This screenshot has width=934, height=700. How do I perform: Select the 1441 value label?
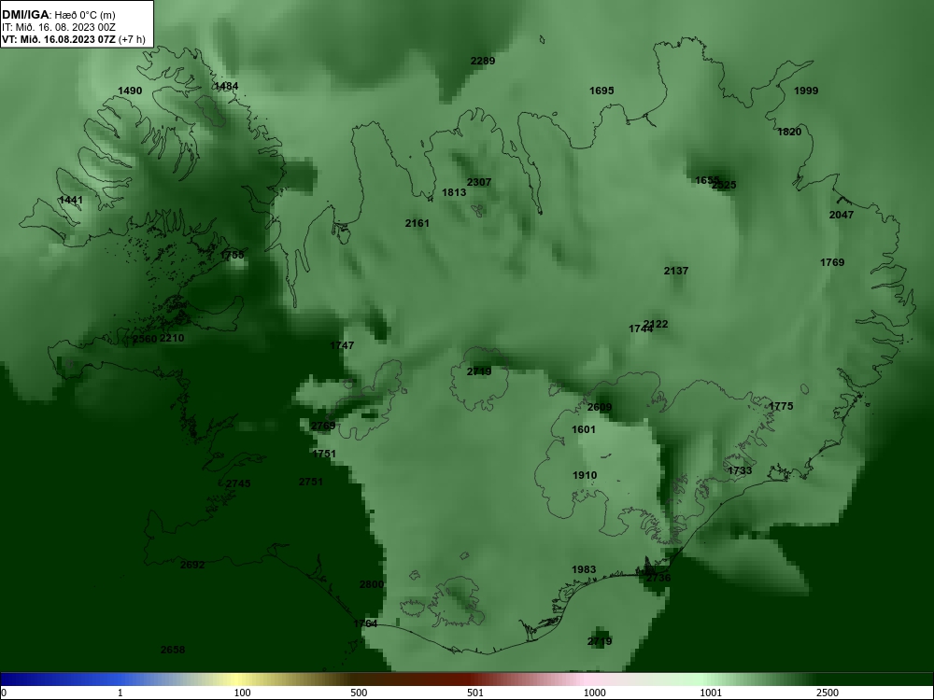[x=71, y=200]
